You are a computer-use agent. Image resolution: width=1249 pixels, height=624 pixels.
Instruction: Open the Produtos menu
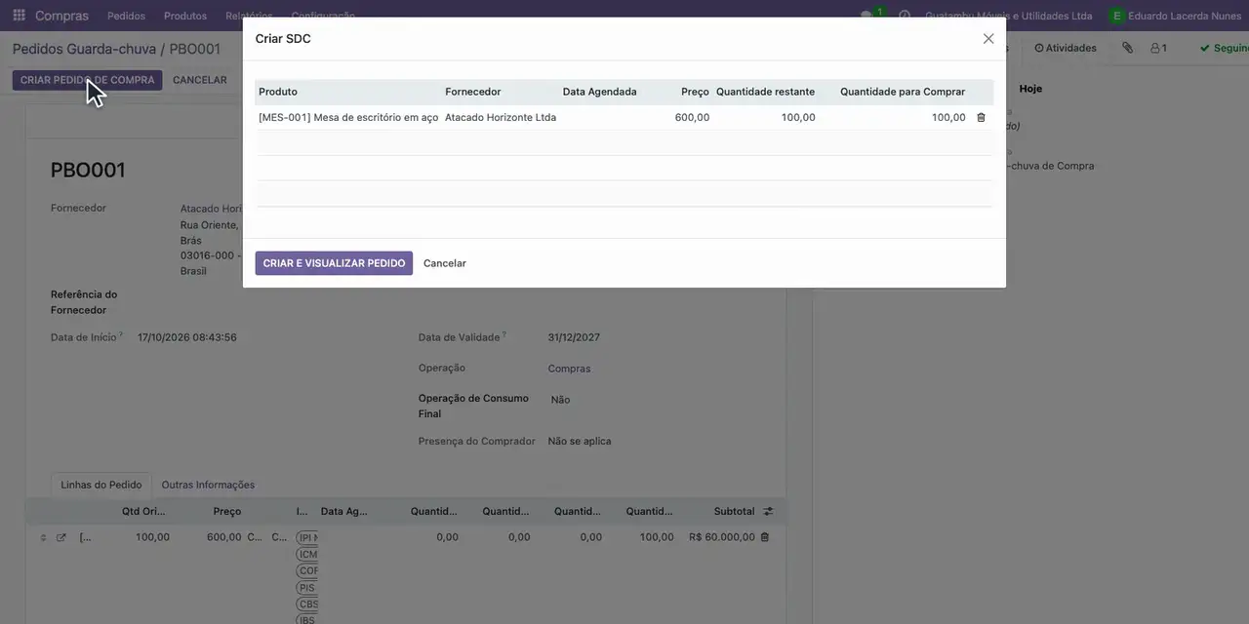185,16
